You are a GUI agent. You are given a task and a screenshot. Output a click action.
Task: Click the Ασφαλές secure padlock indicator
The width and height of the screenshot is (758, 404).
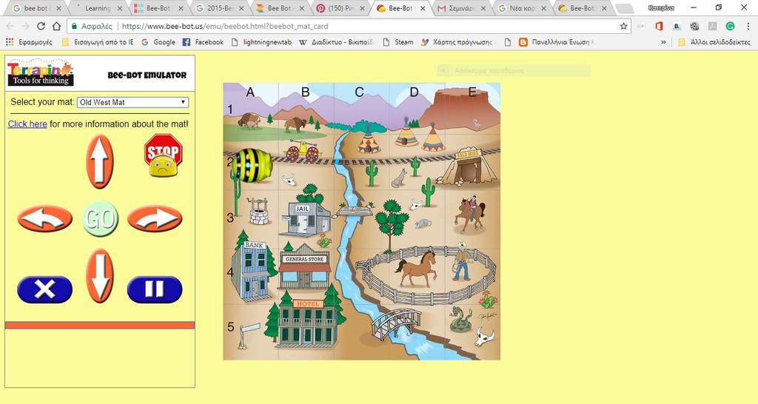[x=92, y=26]
